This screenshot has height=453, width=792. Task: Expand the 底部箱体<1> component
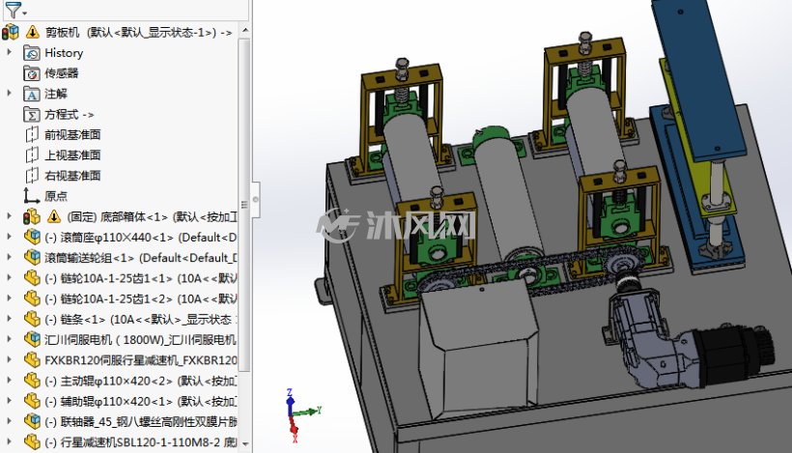tap(9, 216)
